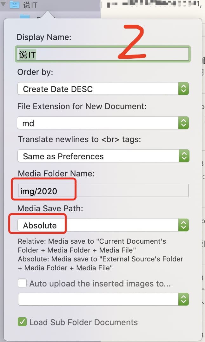Click green arrows on the newline translation selector
The image size is (205, 342).
click(x=183, y=156)
